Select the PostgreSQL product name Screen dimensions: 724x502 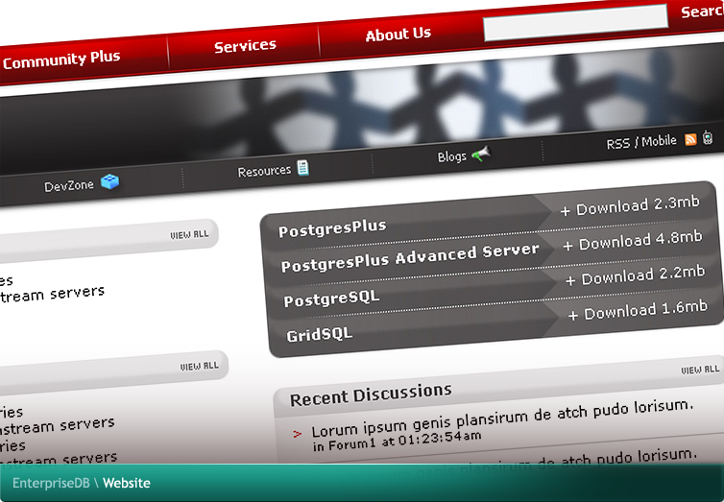click(331, 299)
